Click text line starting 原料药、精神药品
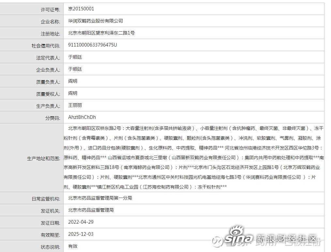The width and height of the screenshot is (331, 252). click(x=194, y=158)
